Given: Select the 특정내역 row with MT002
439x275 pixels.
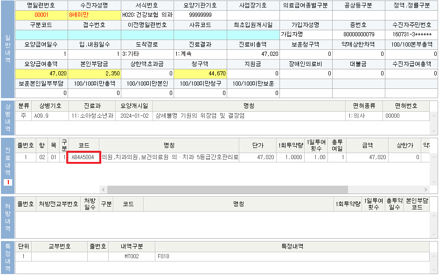Looking at the screenshot, I should (187, 256).
